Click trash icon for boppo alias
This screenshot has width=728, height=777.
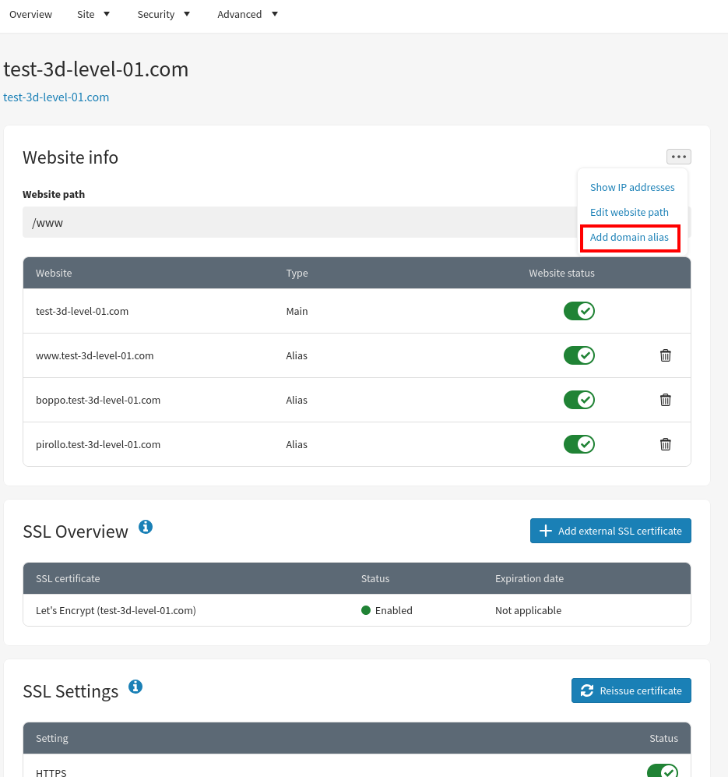coord(665,400)
